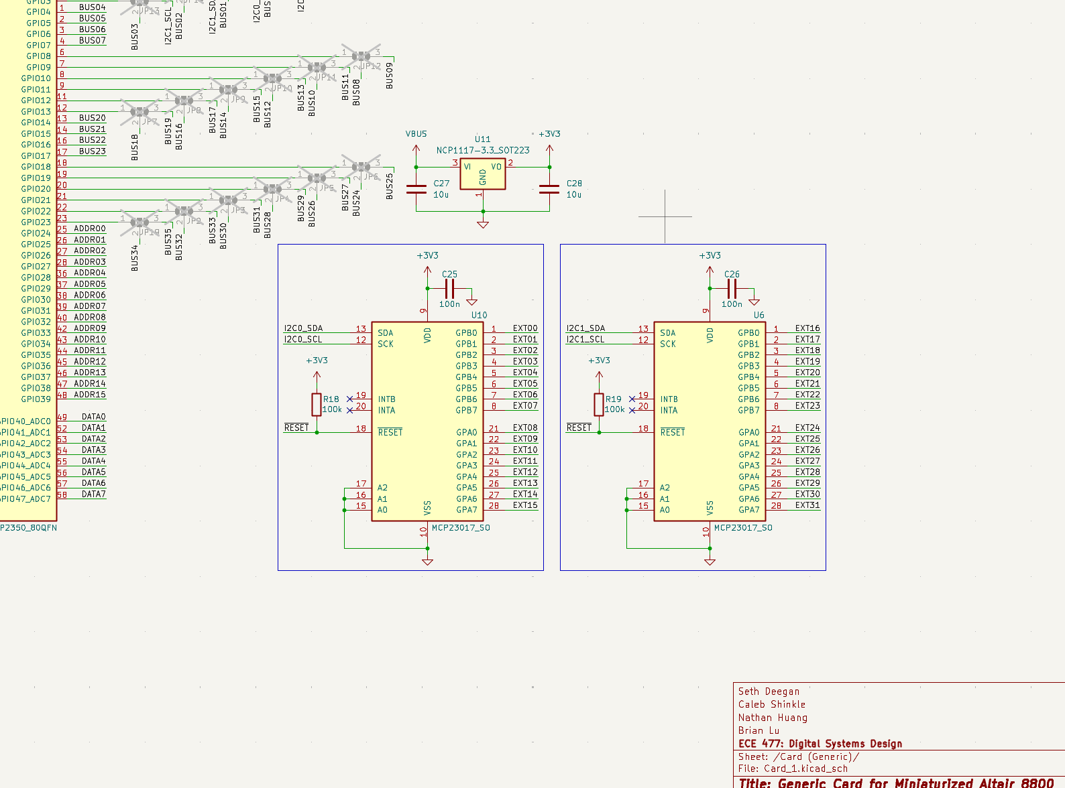This screenshot has width=1065, height=788.
Task: Select the EXT31 net label on U6
Action: click(807, 505)
